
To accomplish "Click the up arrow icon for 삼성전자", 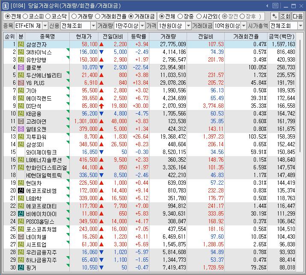I will 101,44.
